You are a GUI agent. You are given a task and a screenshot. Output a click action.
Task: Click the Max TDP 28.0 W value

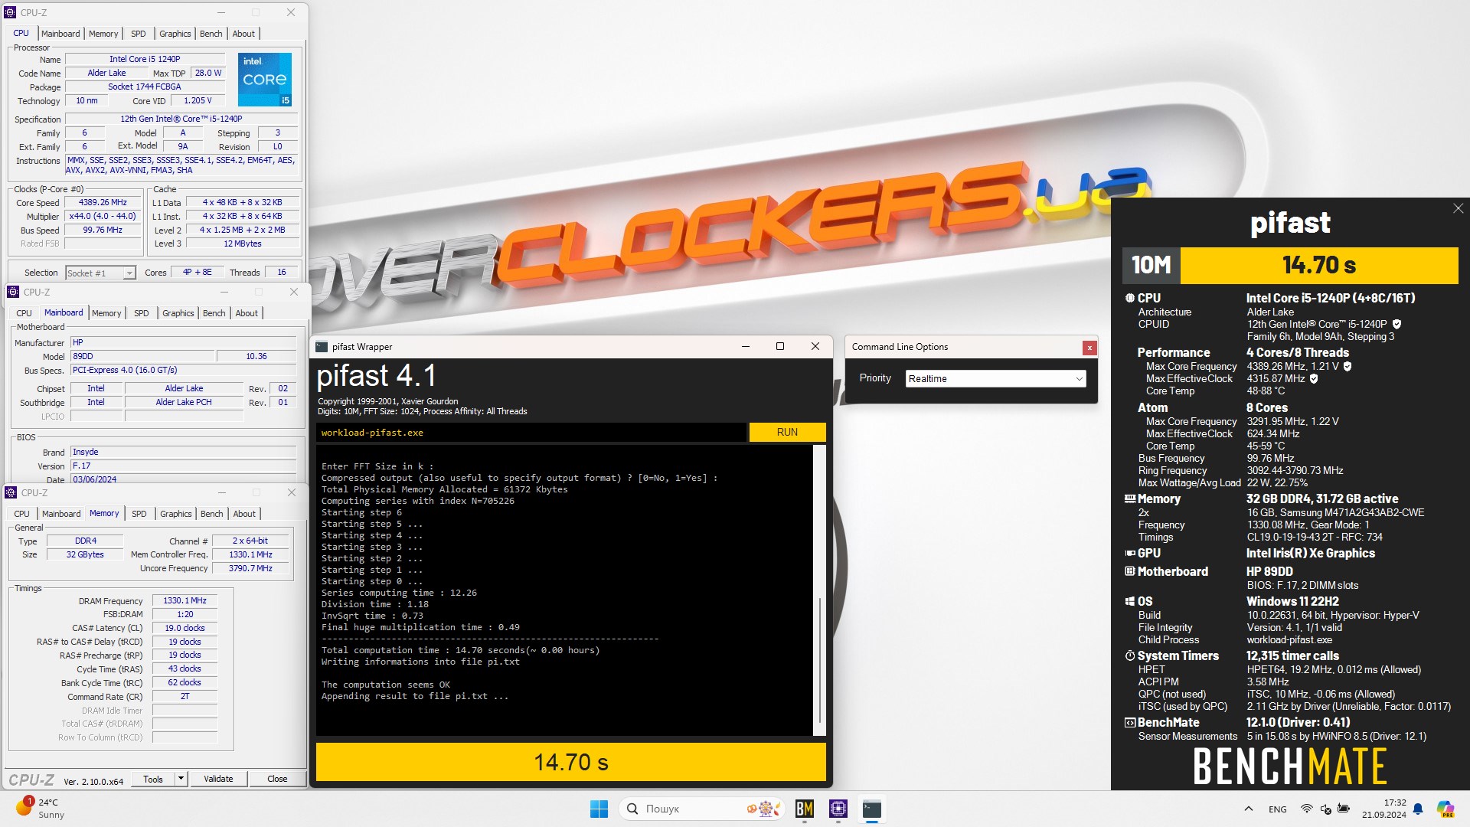pyautogui.click(x=207, y=74)
